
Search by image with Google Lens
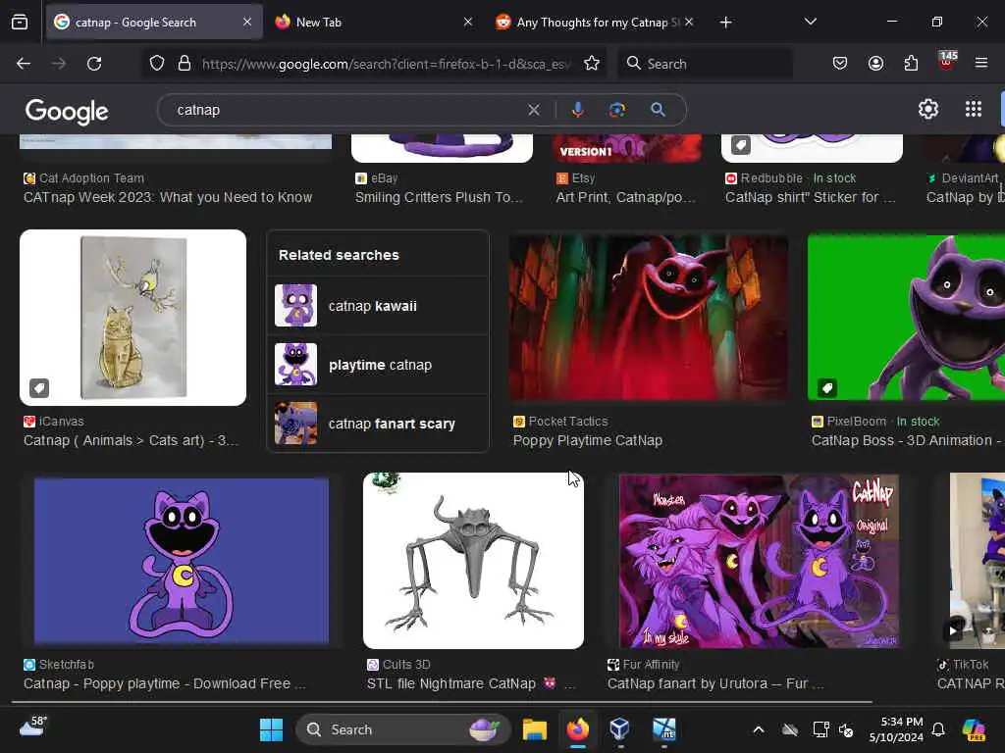point(616,110)
